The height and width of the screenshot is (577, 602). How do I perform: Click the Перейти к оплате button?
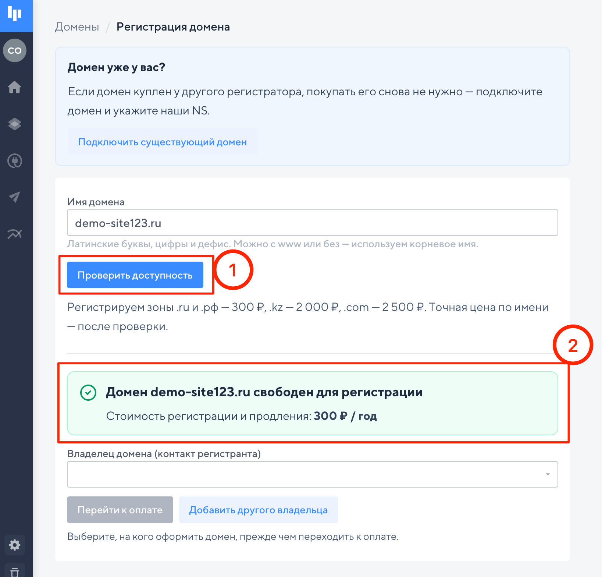coord(120,510)
